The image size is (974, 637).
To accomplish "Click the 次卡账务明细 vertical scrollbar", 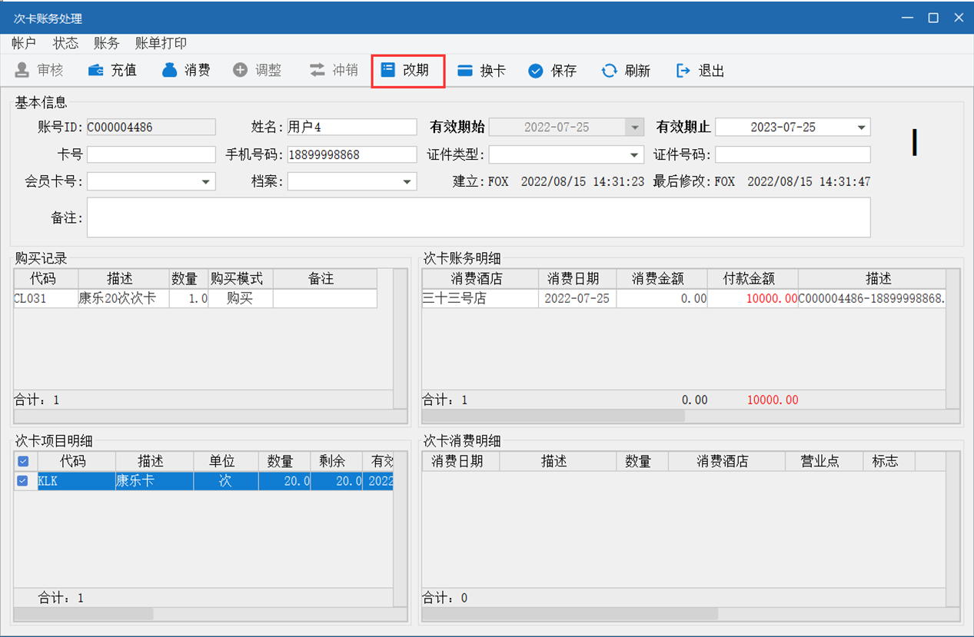I will (953, 338).
